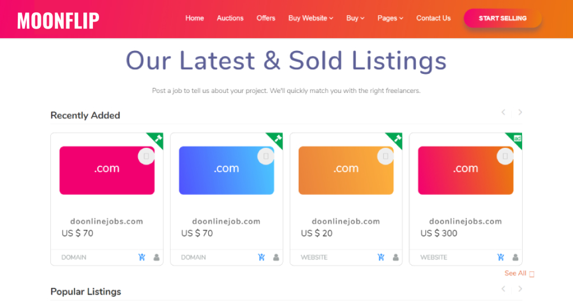View seller profile icon on US $ 20 listing
The height and width of the screenshot is (307, 573).
pyautogui.click(x=396, y=257)
